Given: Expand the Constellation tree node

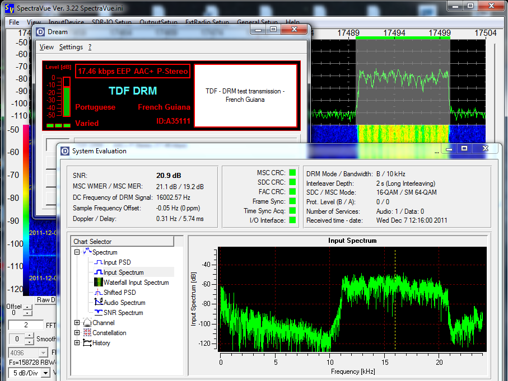Looking at the screenshot, I should [x=77, y=333].
